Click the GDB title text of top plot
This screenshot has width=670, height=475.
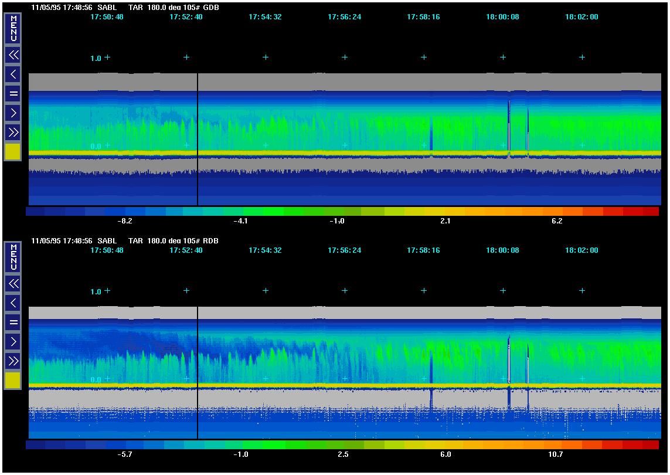[211, 8]
